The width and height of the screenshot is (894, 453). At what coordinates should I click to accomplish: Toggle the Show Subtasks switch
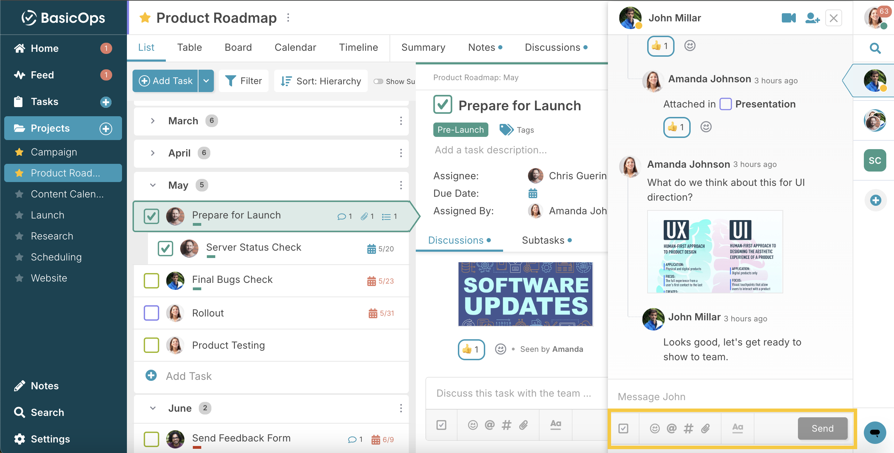click(x=379, y=81)
